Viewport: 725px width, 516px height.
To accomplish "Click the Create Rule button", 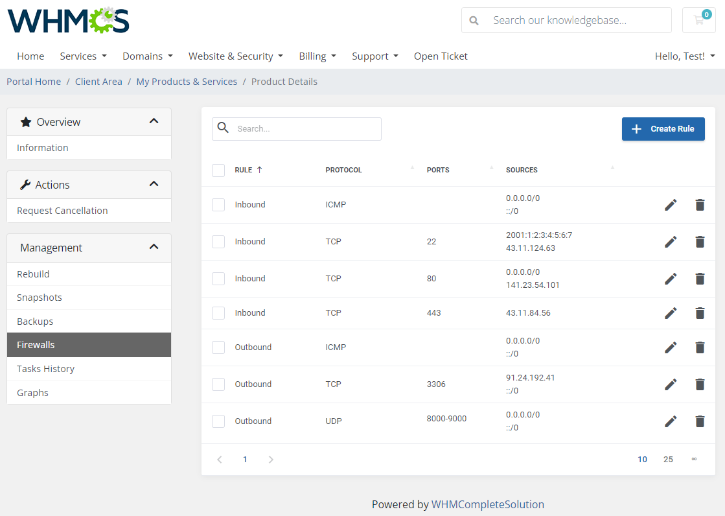I will tap(663, 128).
